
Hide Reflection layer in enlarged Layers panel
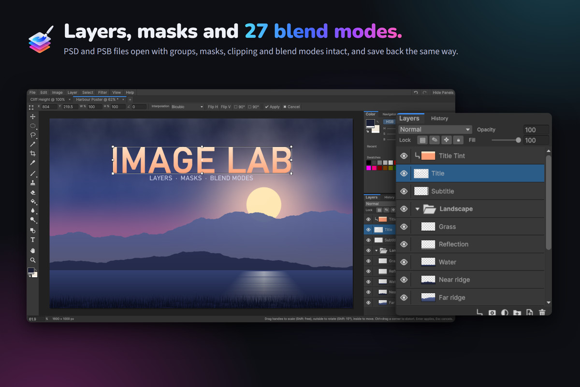(x=404, y=244)
